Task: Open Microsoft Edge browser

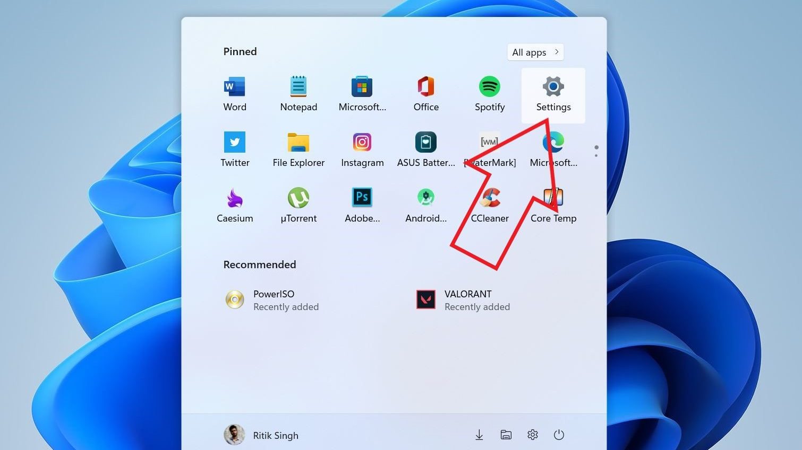Action: 553,151
